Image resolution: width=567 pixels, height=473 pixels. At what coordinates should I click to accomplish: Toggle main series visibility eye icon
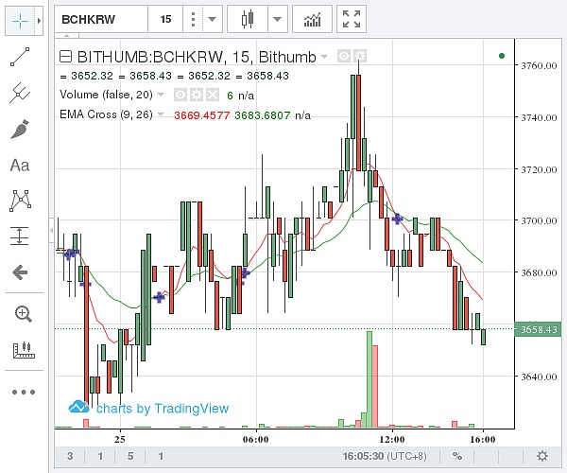(x=344, y=56)
